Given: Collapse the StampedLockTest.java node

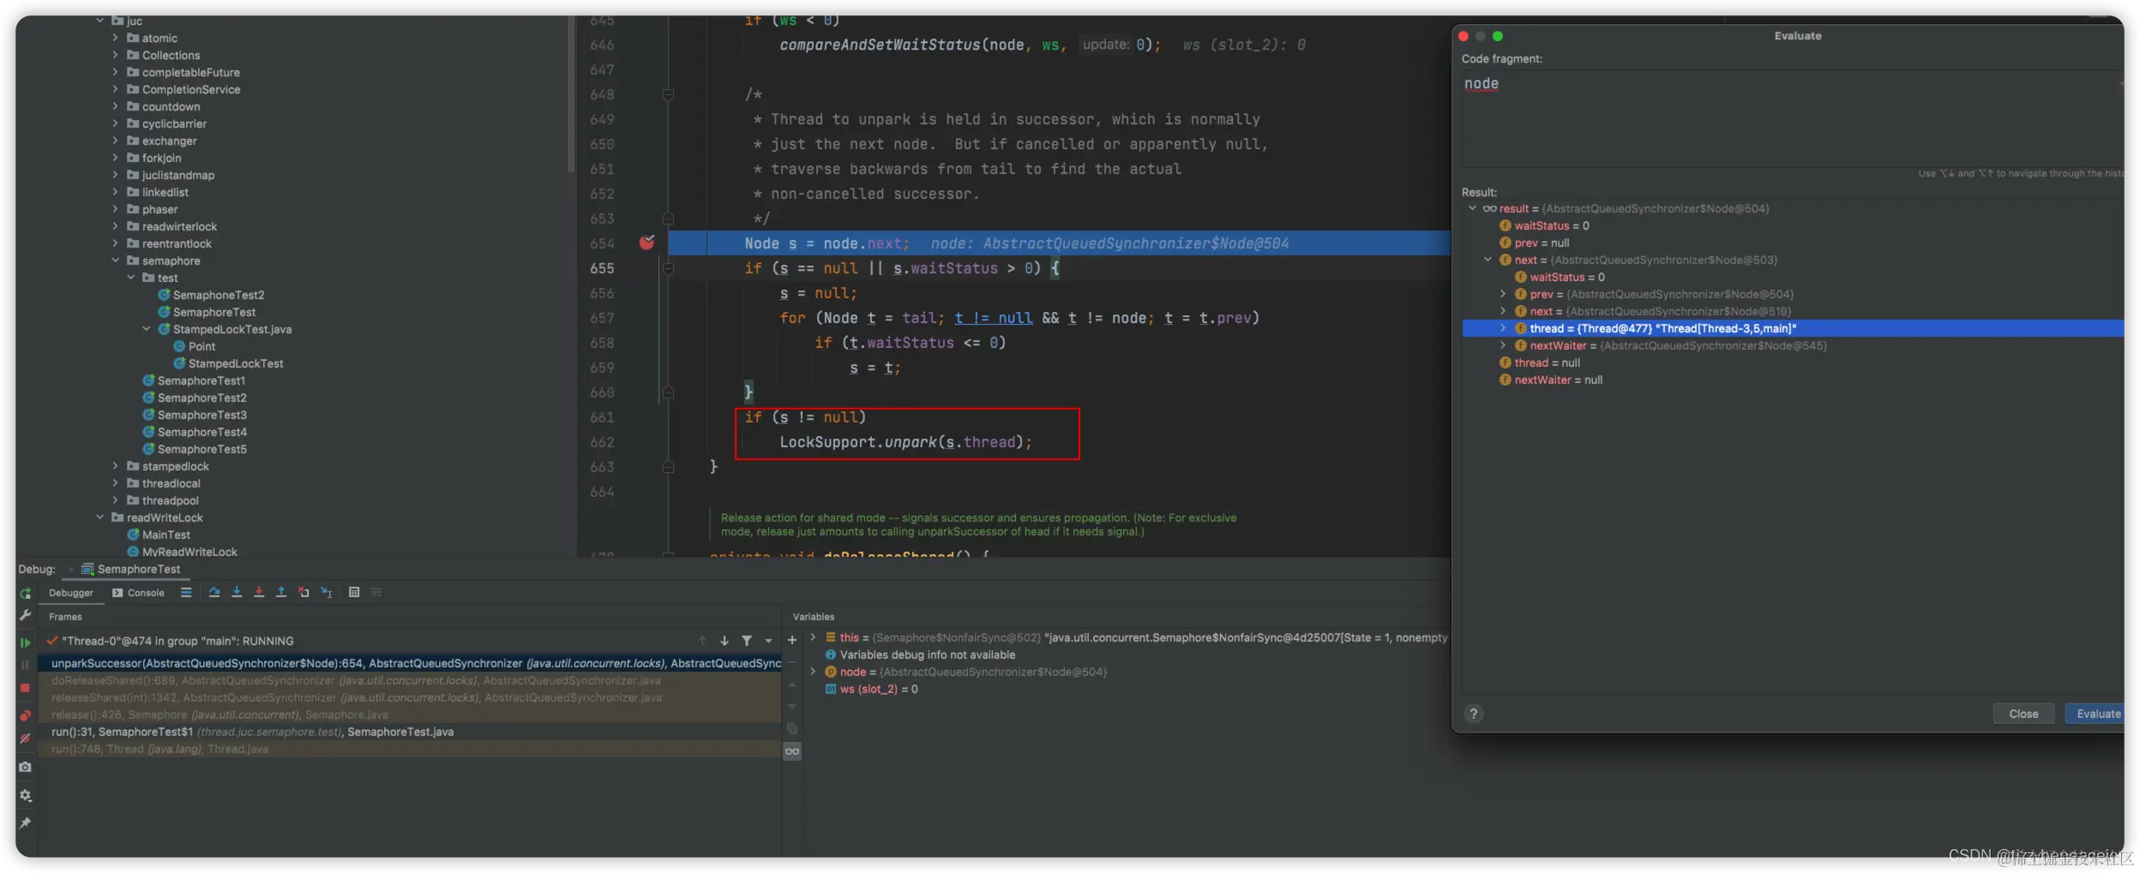Looking at the screenshot, I should point(147,329).
